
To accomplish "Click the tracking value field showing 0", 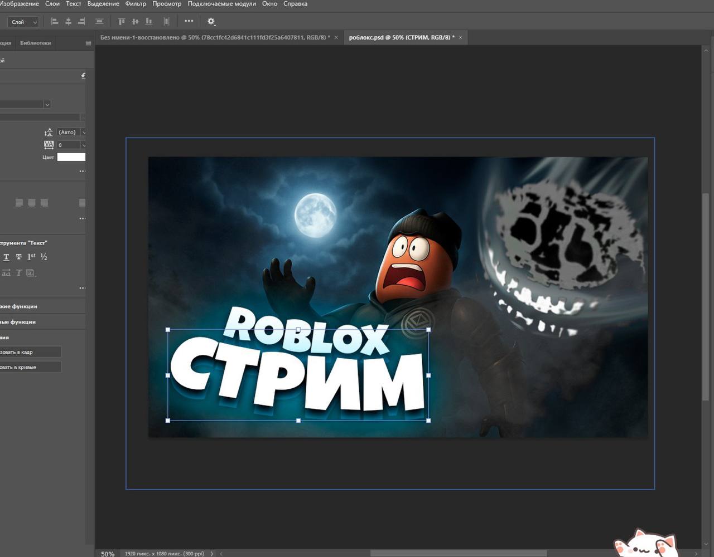I will click(x=68, y=145).
